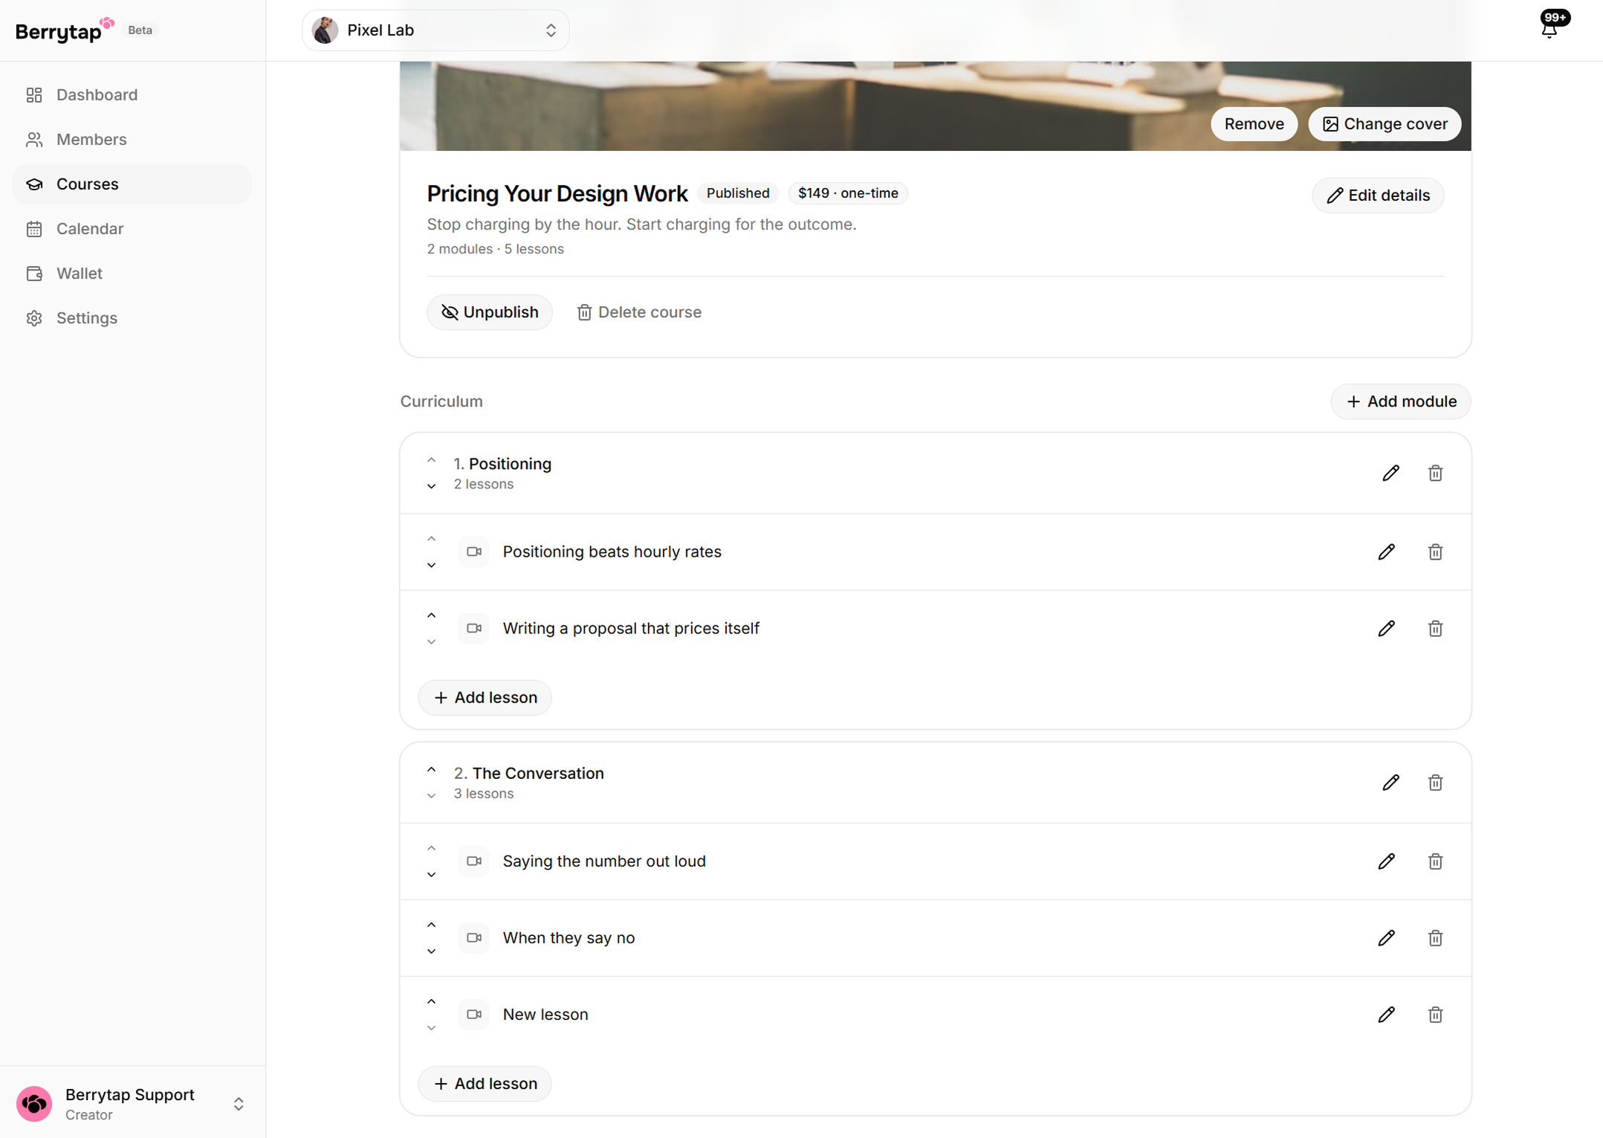1603x1138 pixels.
Task: Delete 'Writing a proposal that prices itself' lesson
Action: pyautogui.click(x=1435, y=628)
